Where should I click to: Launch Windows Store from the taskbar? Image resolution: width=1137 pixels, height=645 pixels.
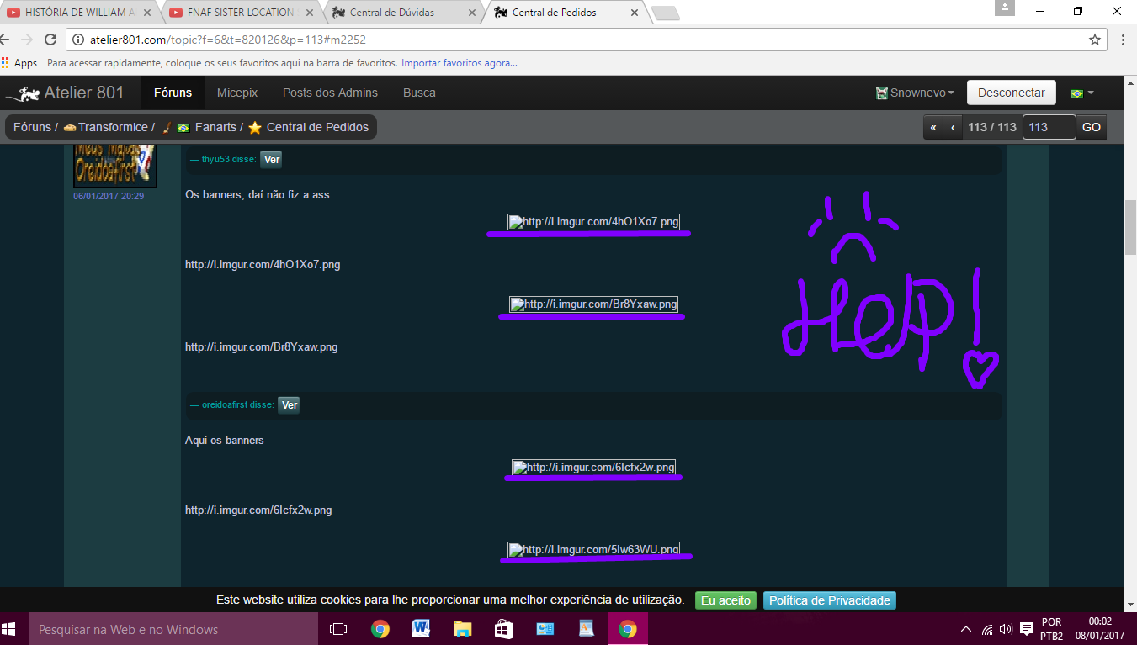point(503,629)
